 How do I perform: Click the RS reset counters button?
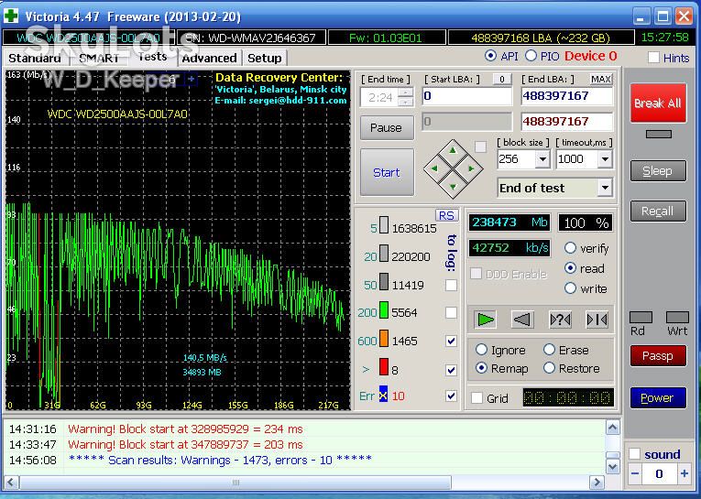446,215
